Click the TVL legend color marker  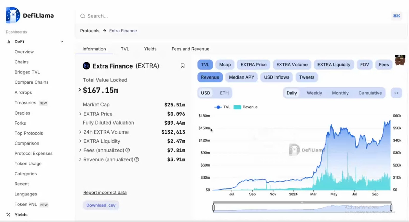tap(218, 107)
